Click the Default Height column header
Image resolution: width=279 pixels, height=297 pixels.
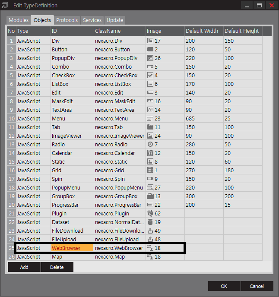pyautogui.click(x=243, y=31)
